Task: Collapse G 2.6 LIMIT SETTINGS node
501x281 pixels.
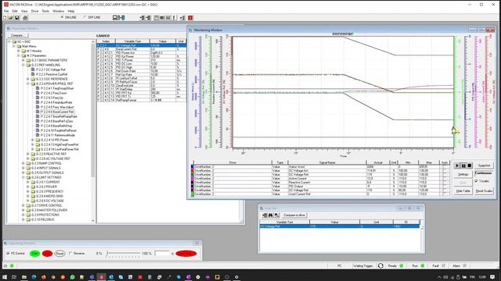Action: click(23, 177)
